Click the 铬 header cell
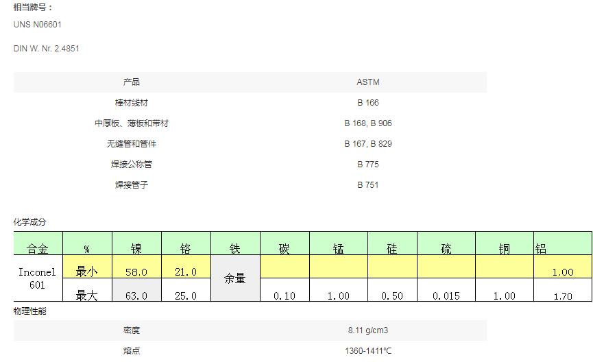The height and width of the screenshot is (362, 593). click(x=186, y=243)
